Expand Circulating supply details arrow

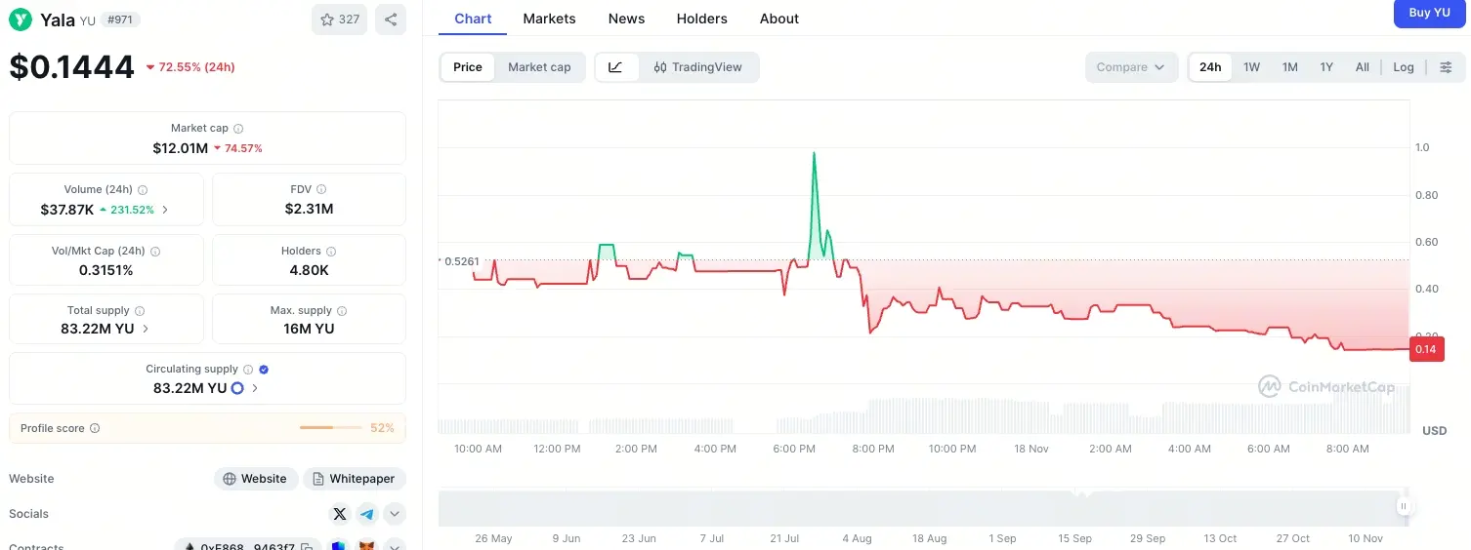[256, 388]
